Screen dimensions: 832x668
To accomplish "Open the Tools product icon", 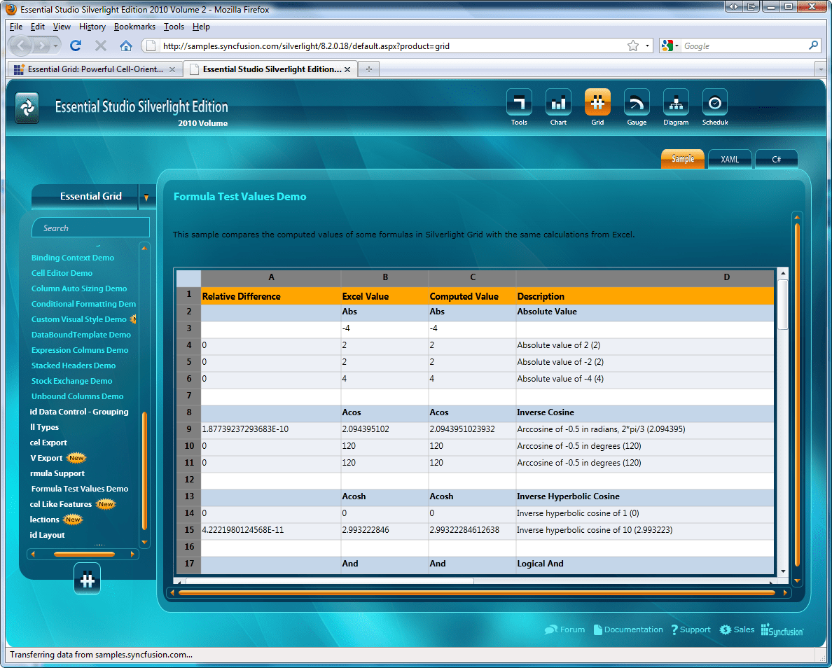I will pos(519,102).
